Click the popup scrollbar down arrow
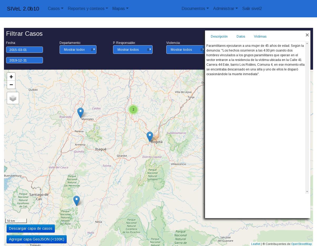Image resolution: width=317 pixels, height=246 pixels. (307, 192)
